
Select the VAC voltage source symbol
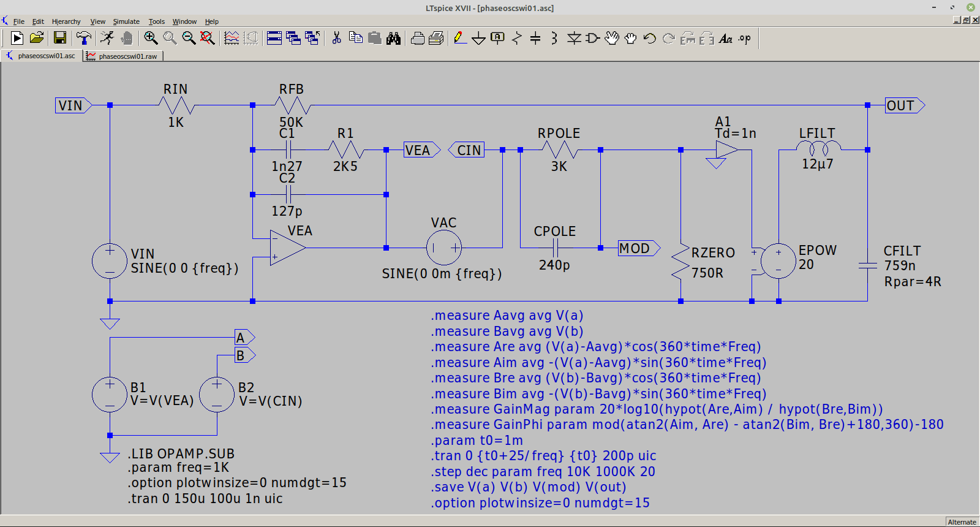click(x=444, y=248)
